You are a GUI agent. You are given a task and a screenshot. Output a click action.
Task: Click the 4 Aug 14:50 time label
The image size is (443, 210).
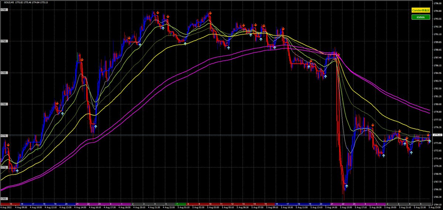[81, 208]
